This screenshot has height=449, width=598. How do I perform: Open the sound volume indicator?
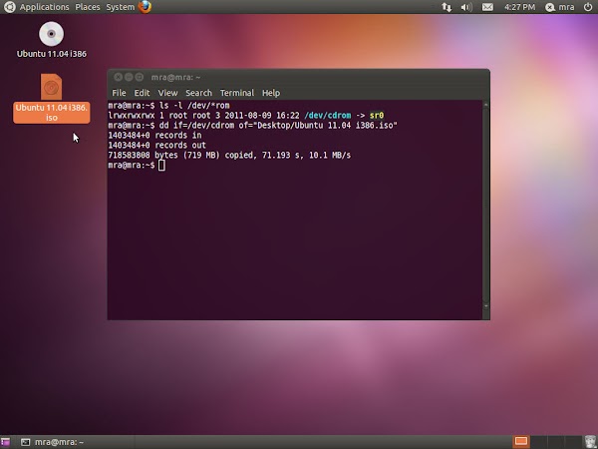tap(466, 7)
